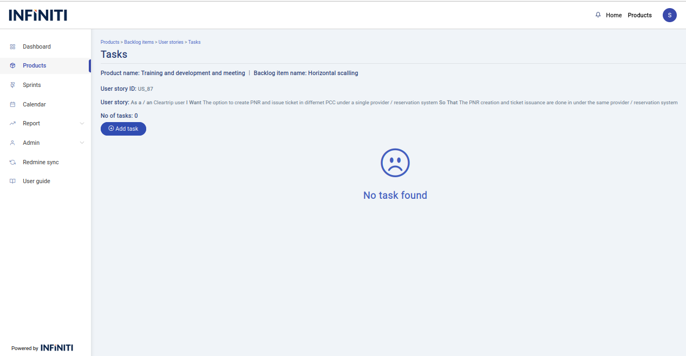Click the User guide book icon
Image resolution: width=686 pixels, height=356 pixels.
pyautogui.click(x=12, y=182)
